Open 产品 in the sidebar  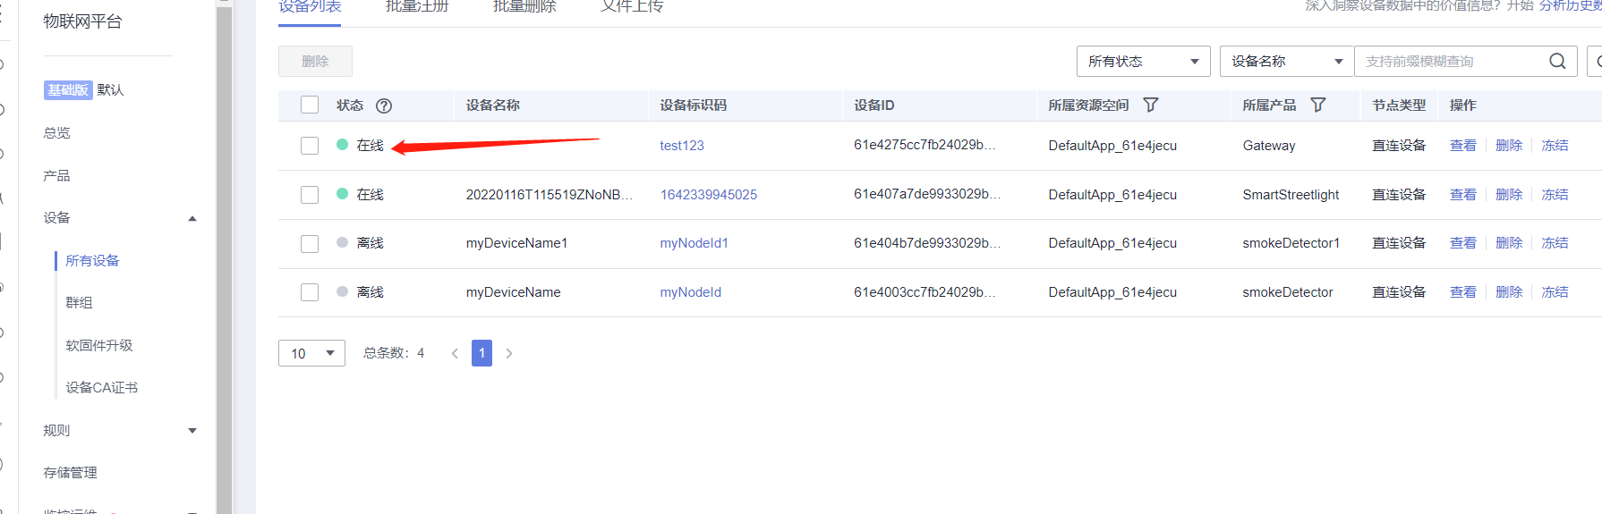pos(56,175)
